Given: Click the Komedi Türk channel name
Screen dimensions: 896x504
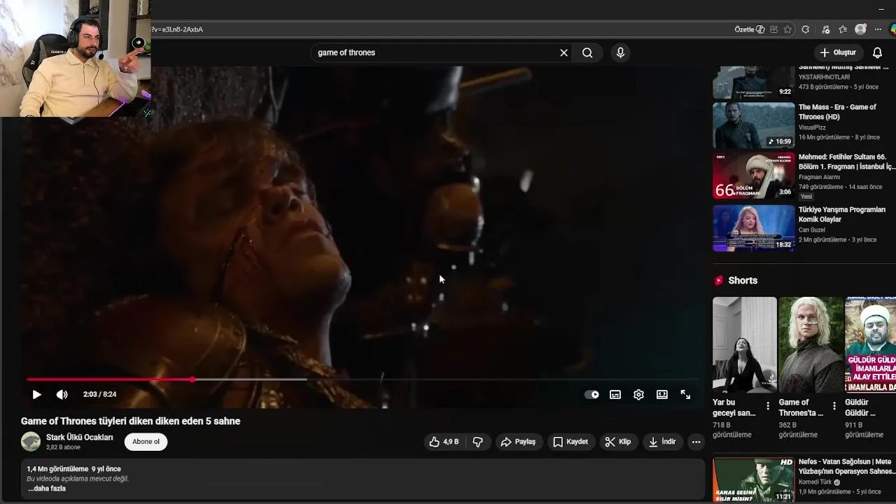Looking at the screenshot, I should [815, 482].
